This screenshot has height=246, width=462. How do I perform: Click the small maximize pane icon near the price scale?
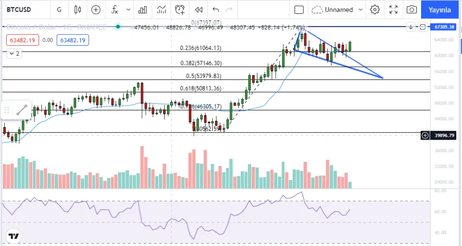click(423, 27)
